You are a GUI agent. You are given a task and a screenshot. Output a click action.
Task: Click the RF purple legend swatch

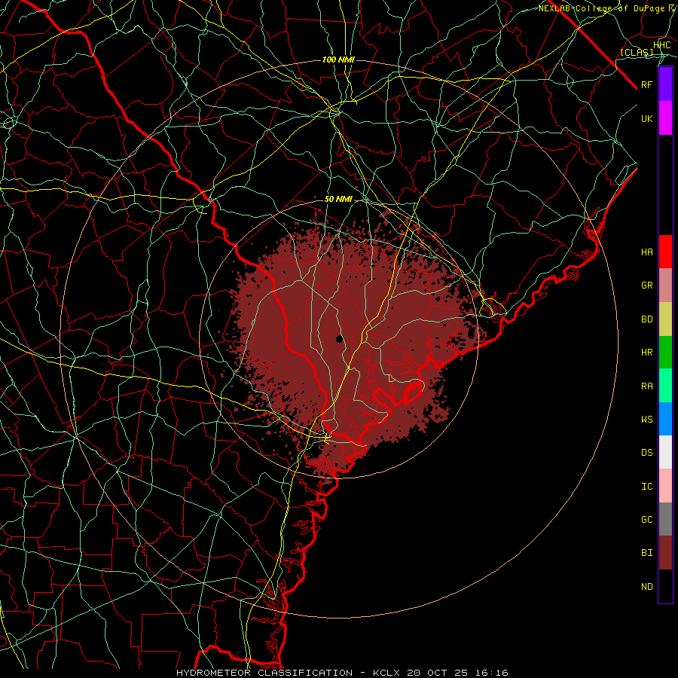click(x=665, y=84)
